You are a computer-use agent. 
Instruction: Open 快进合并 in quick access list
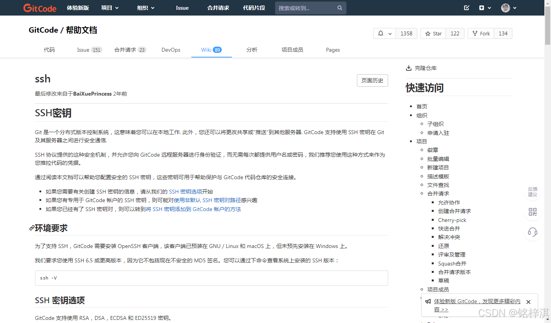449,229
